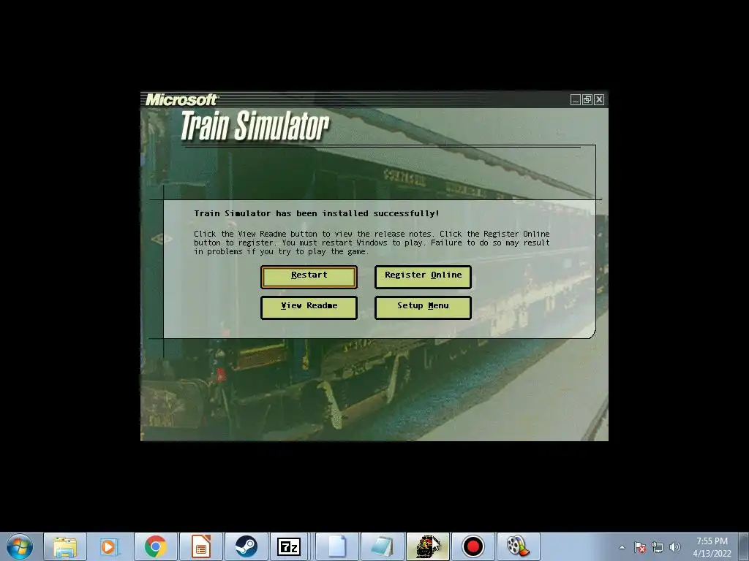Viewport: 749px width, 561px height.
Task: Show hidden system tray icons
Action: point(622,547)
